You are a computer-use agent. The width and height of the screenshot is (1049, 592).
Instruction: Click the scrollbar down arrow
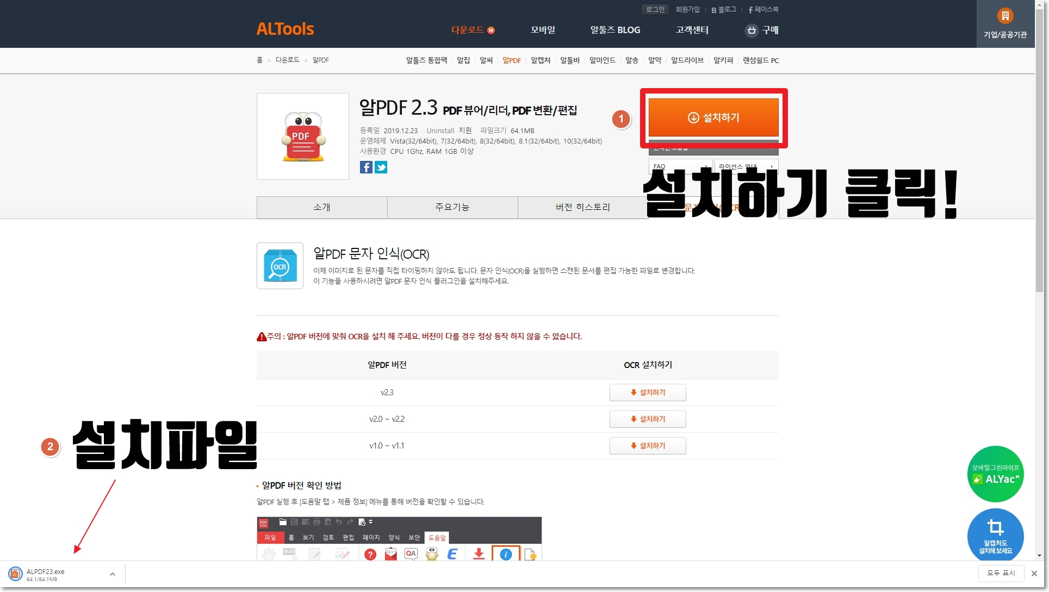1040,556
